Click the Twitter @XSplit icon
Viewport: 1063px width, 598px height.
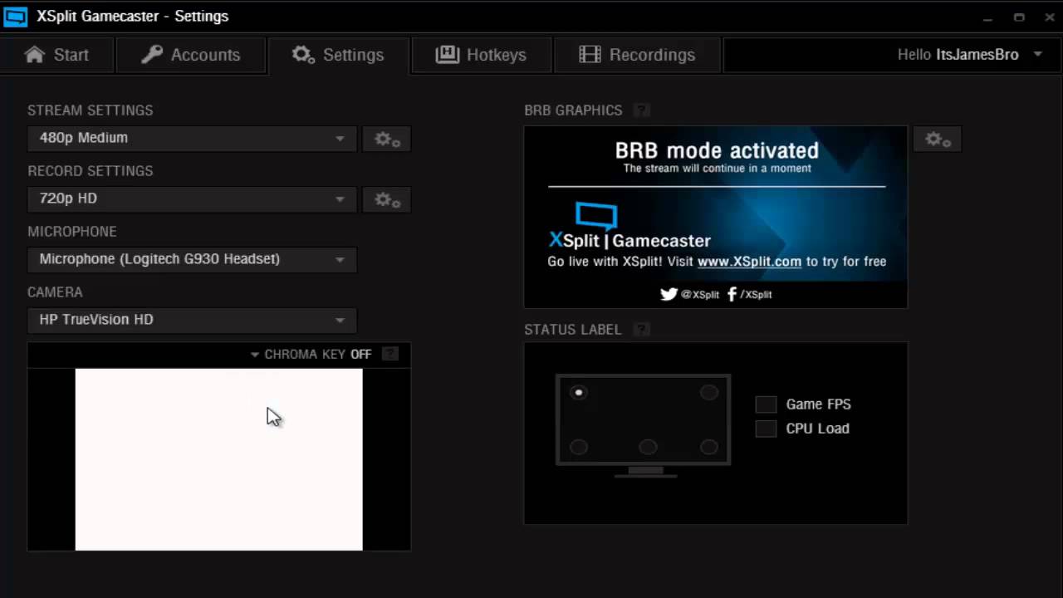(x=669, y=294)
